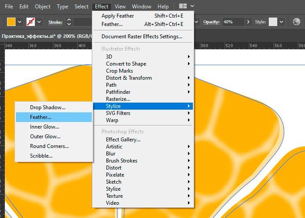The width and height of the screenshot is (305, 218).
Task: Expand the Warp submenu
Action: 143,120
